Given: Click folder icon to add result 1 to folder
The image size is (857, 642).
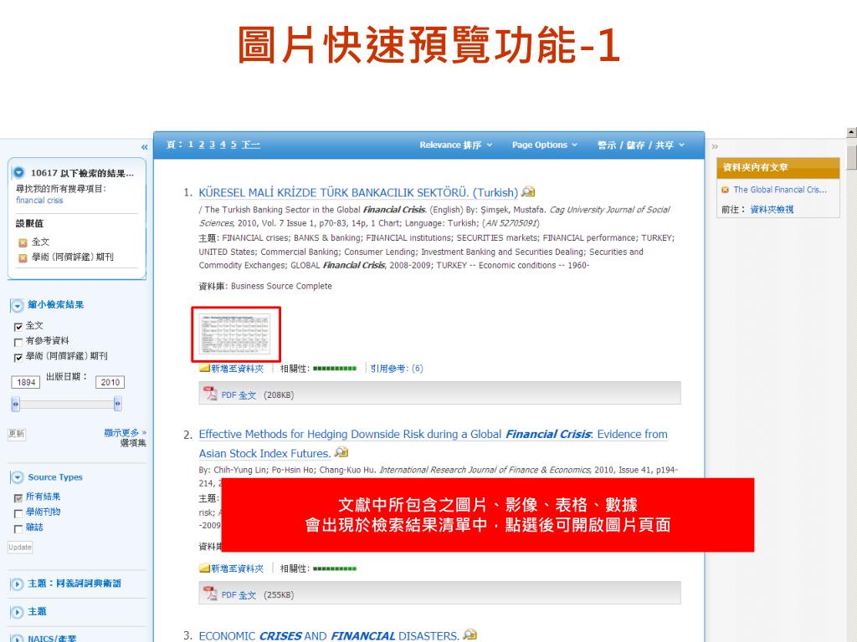Looking at the screenshot, I should tap(204, 369).
